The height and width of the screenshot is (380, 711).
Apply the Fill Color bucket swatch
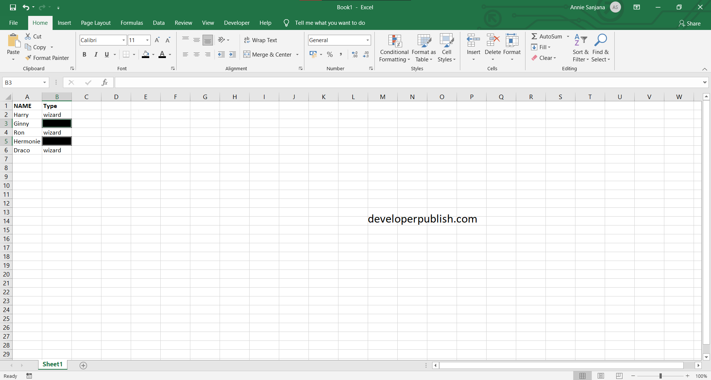[x=146, y=55]
